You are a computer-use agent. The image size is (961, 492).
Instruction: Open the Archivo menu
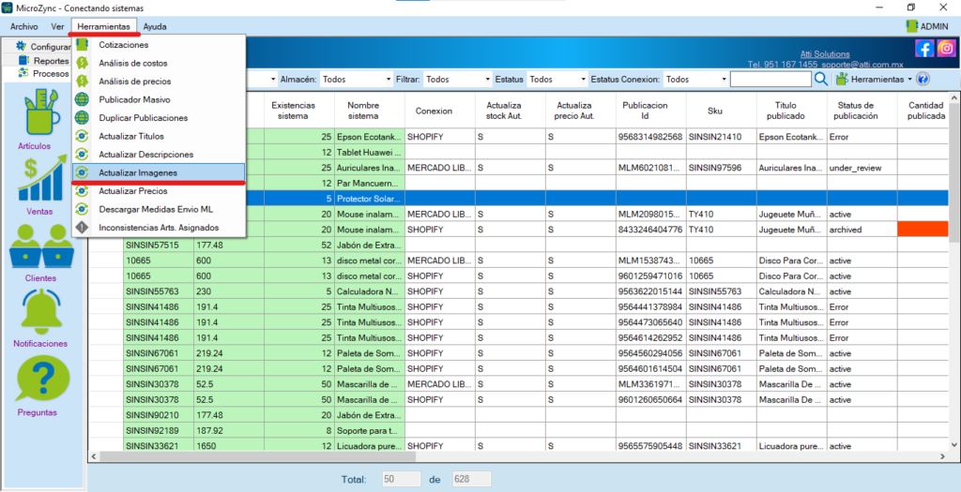coord(23,26)
